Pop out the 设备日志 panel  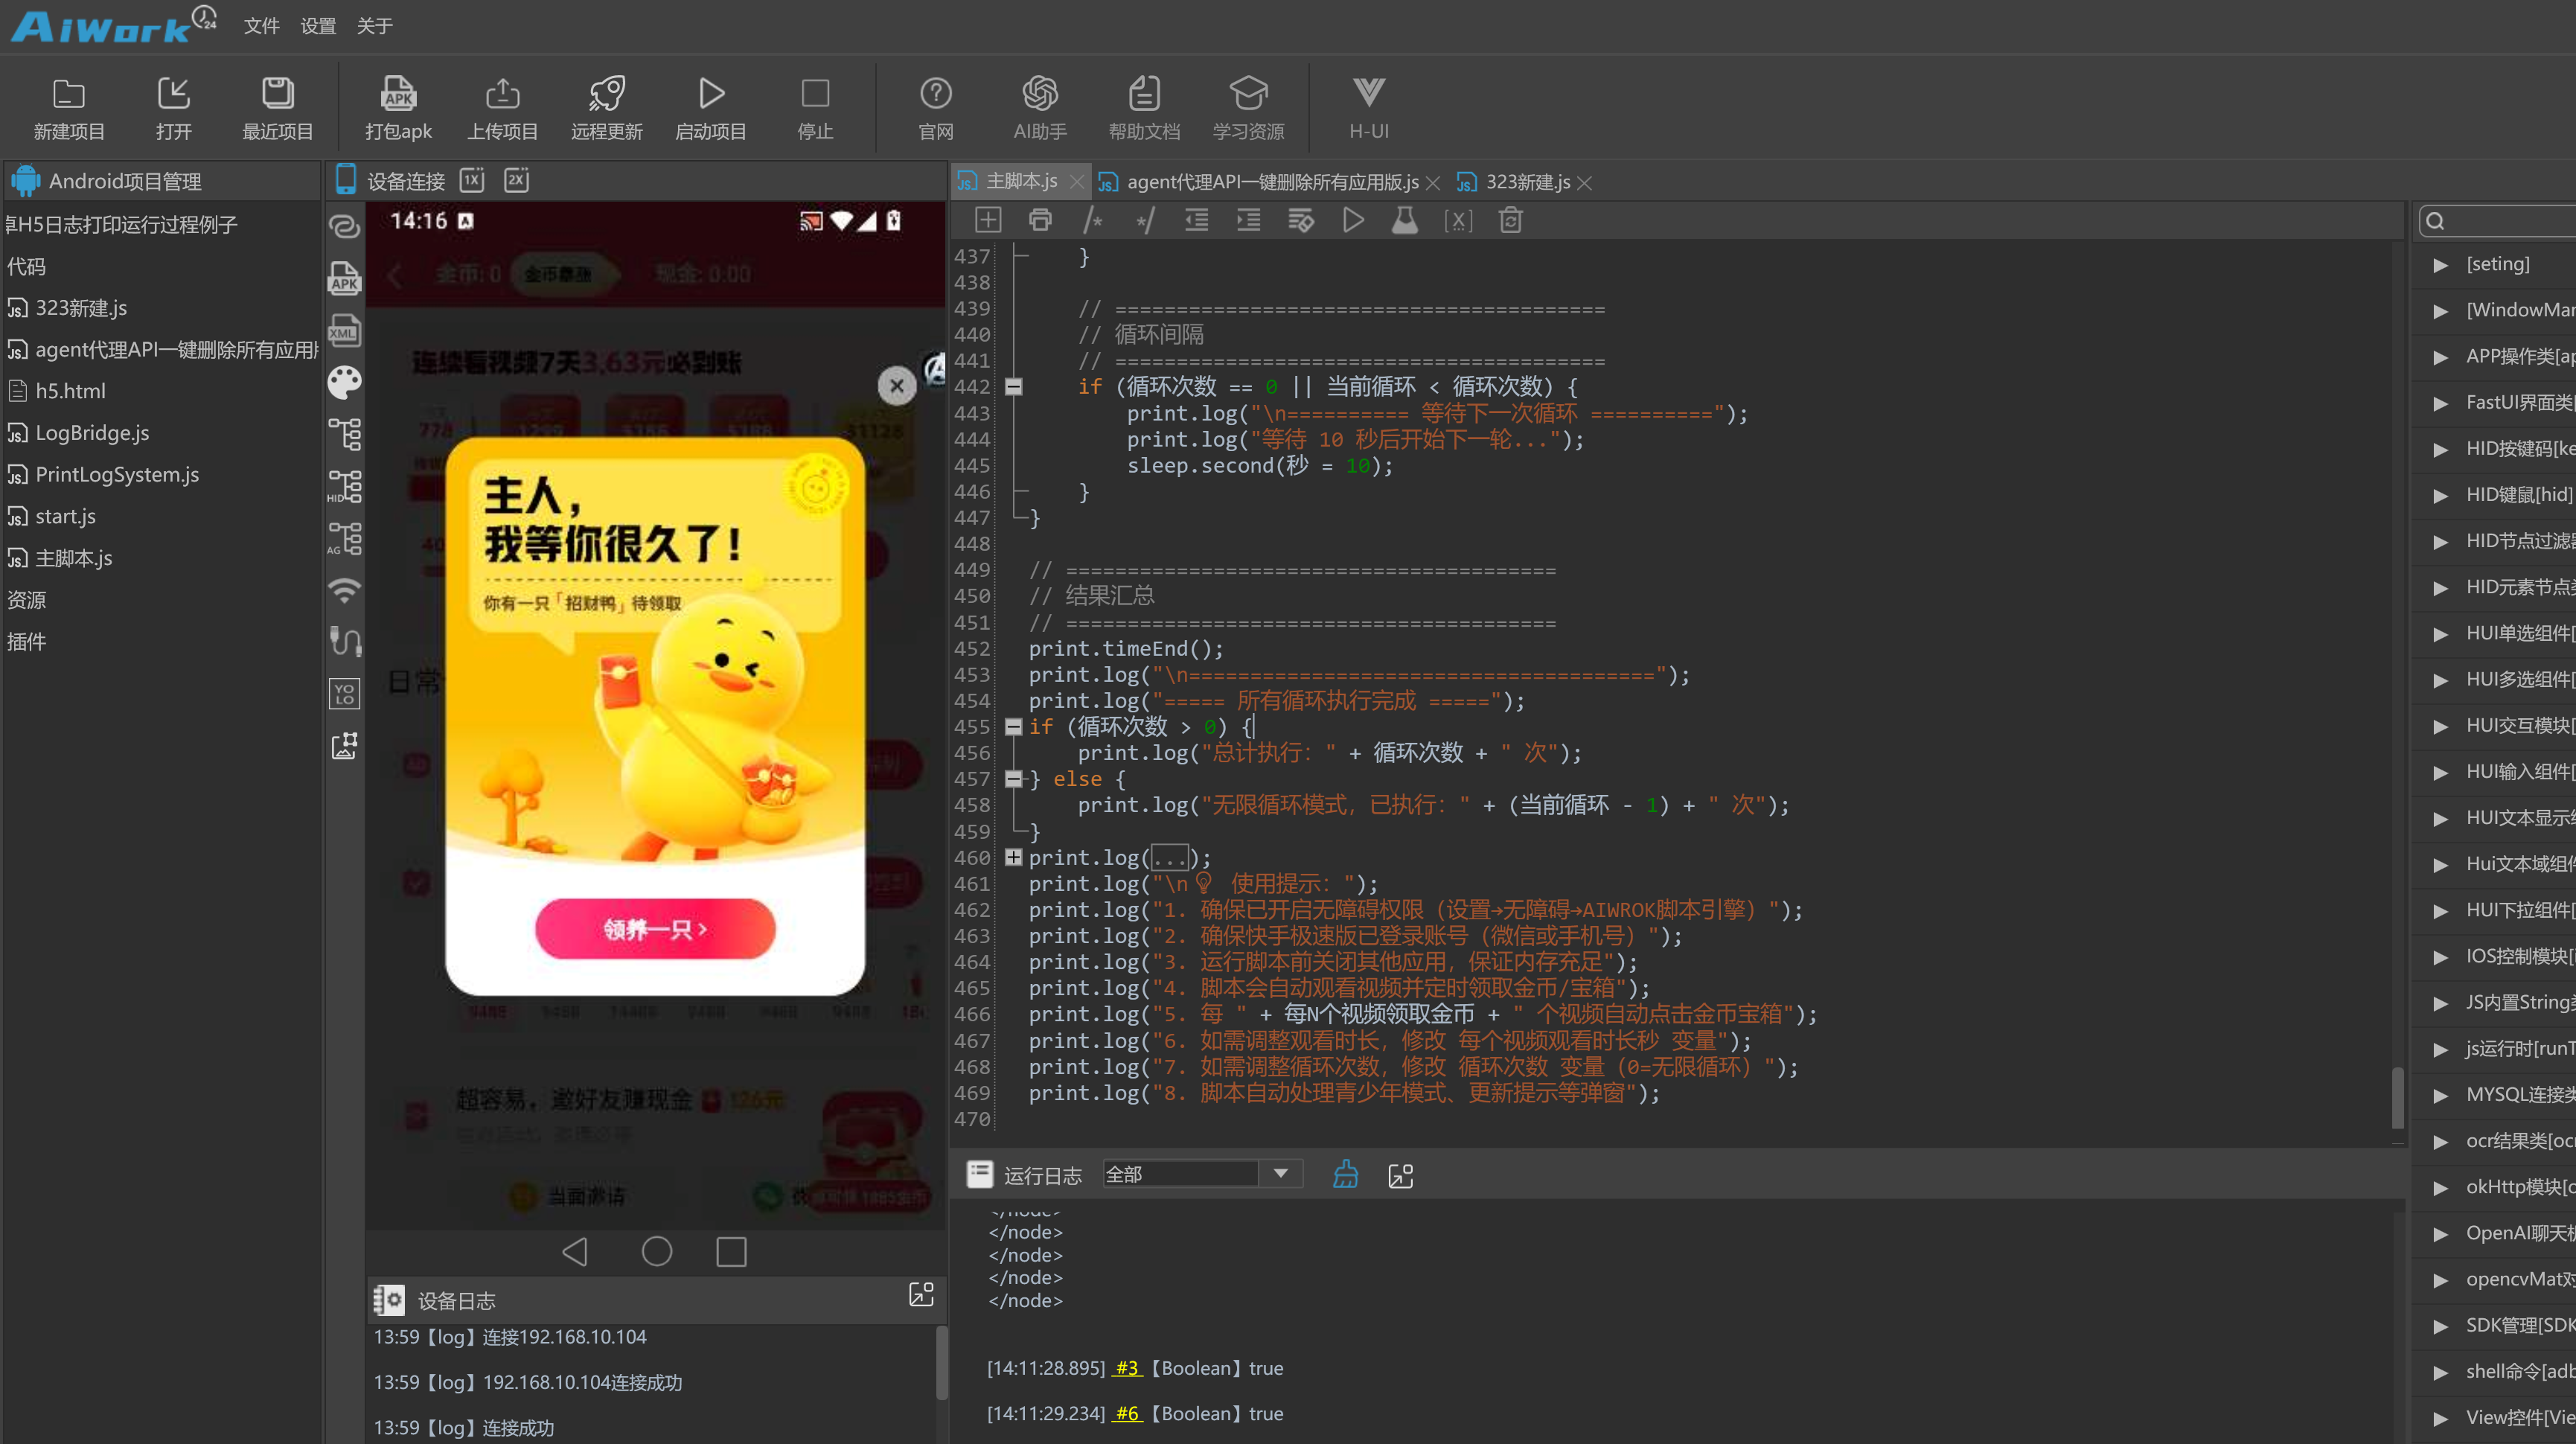921,1294
